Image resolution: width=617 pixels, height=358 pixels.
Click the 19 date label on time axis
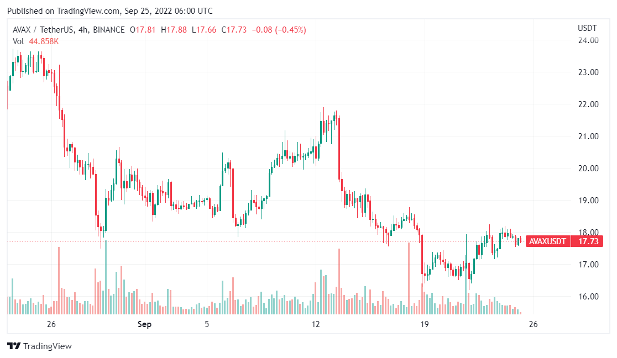[x=425, y=324]
